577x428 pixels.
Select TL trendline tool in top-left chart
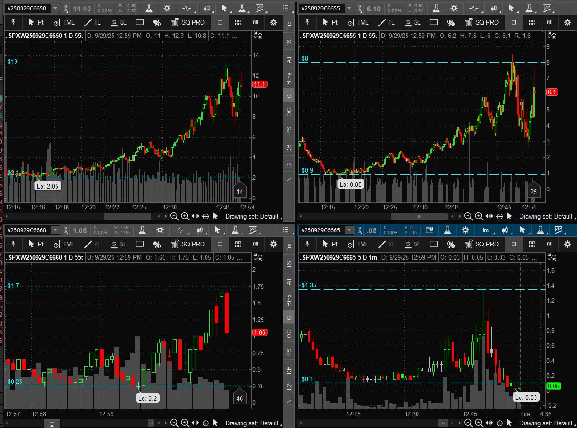pyautogui.click(x=93, y=22)
